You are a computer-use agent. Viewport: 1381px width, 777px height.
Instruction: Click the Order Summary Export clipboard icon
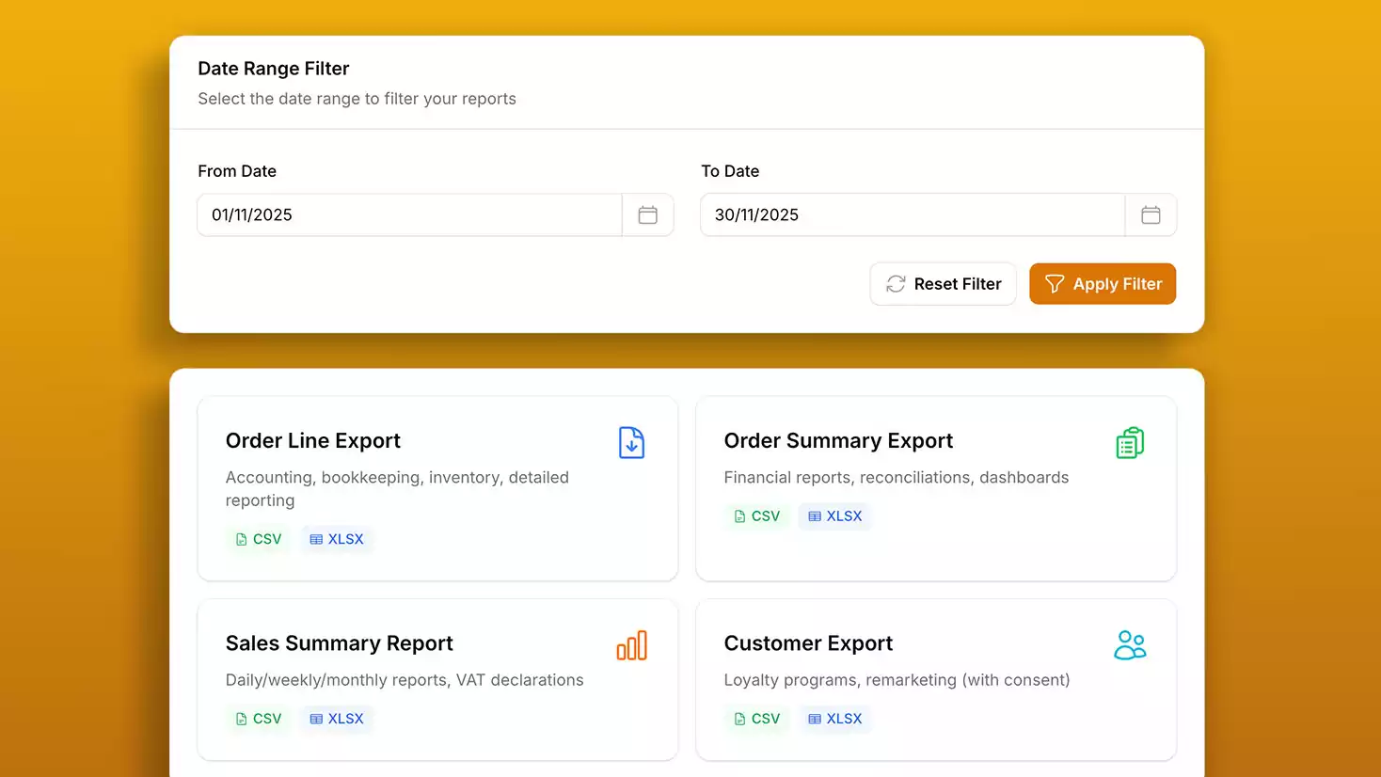(1130, 443)
